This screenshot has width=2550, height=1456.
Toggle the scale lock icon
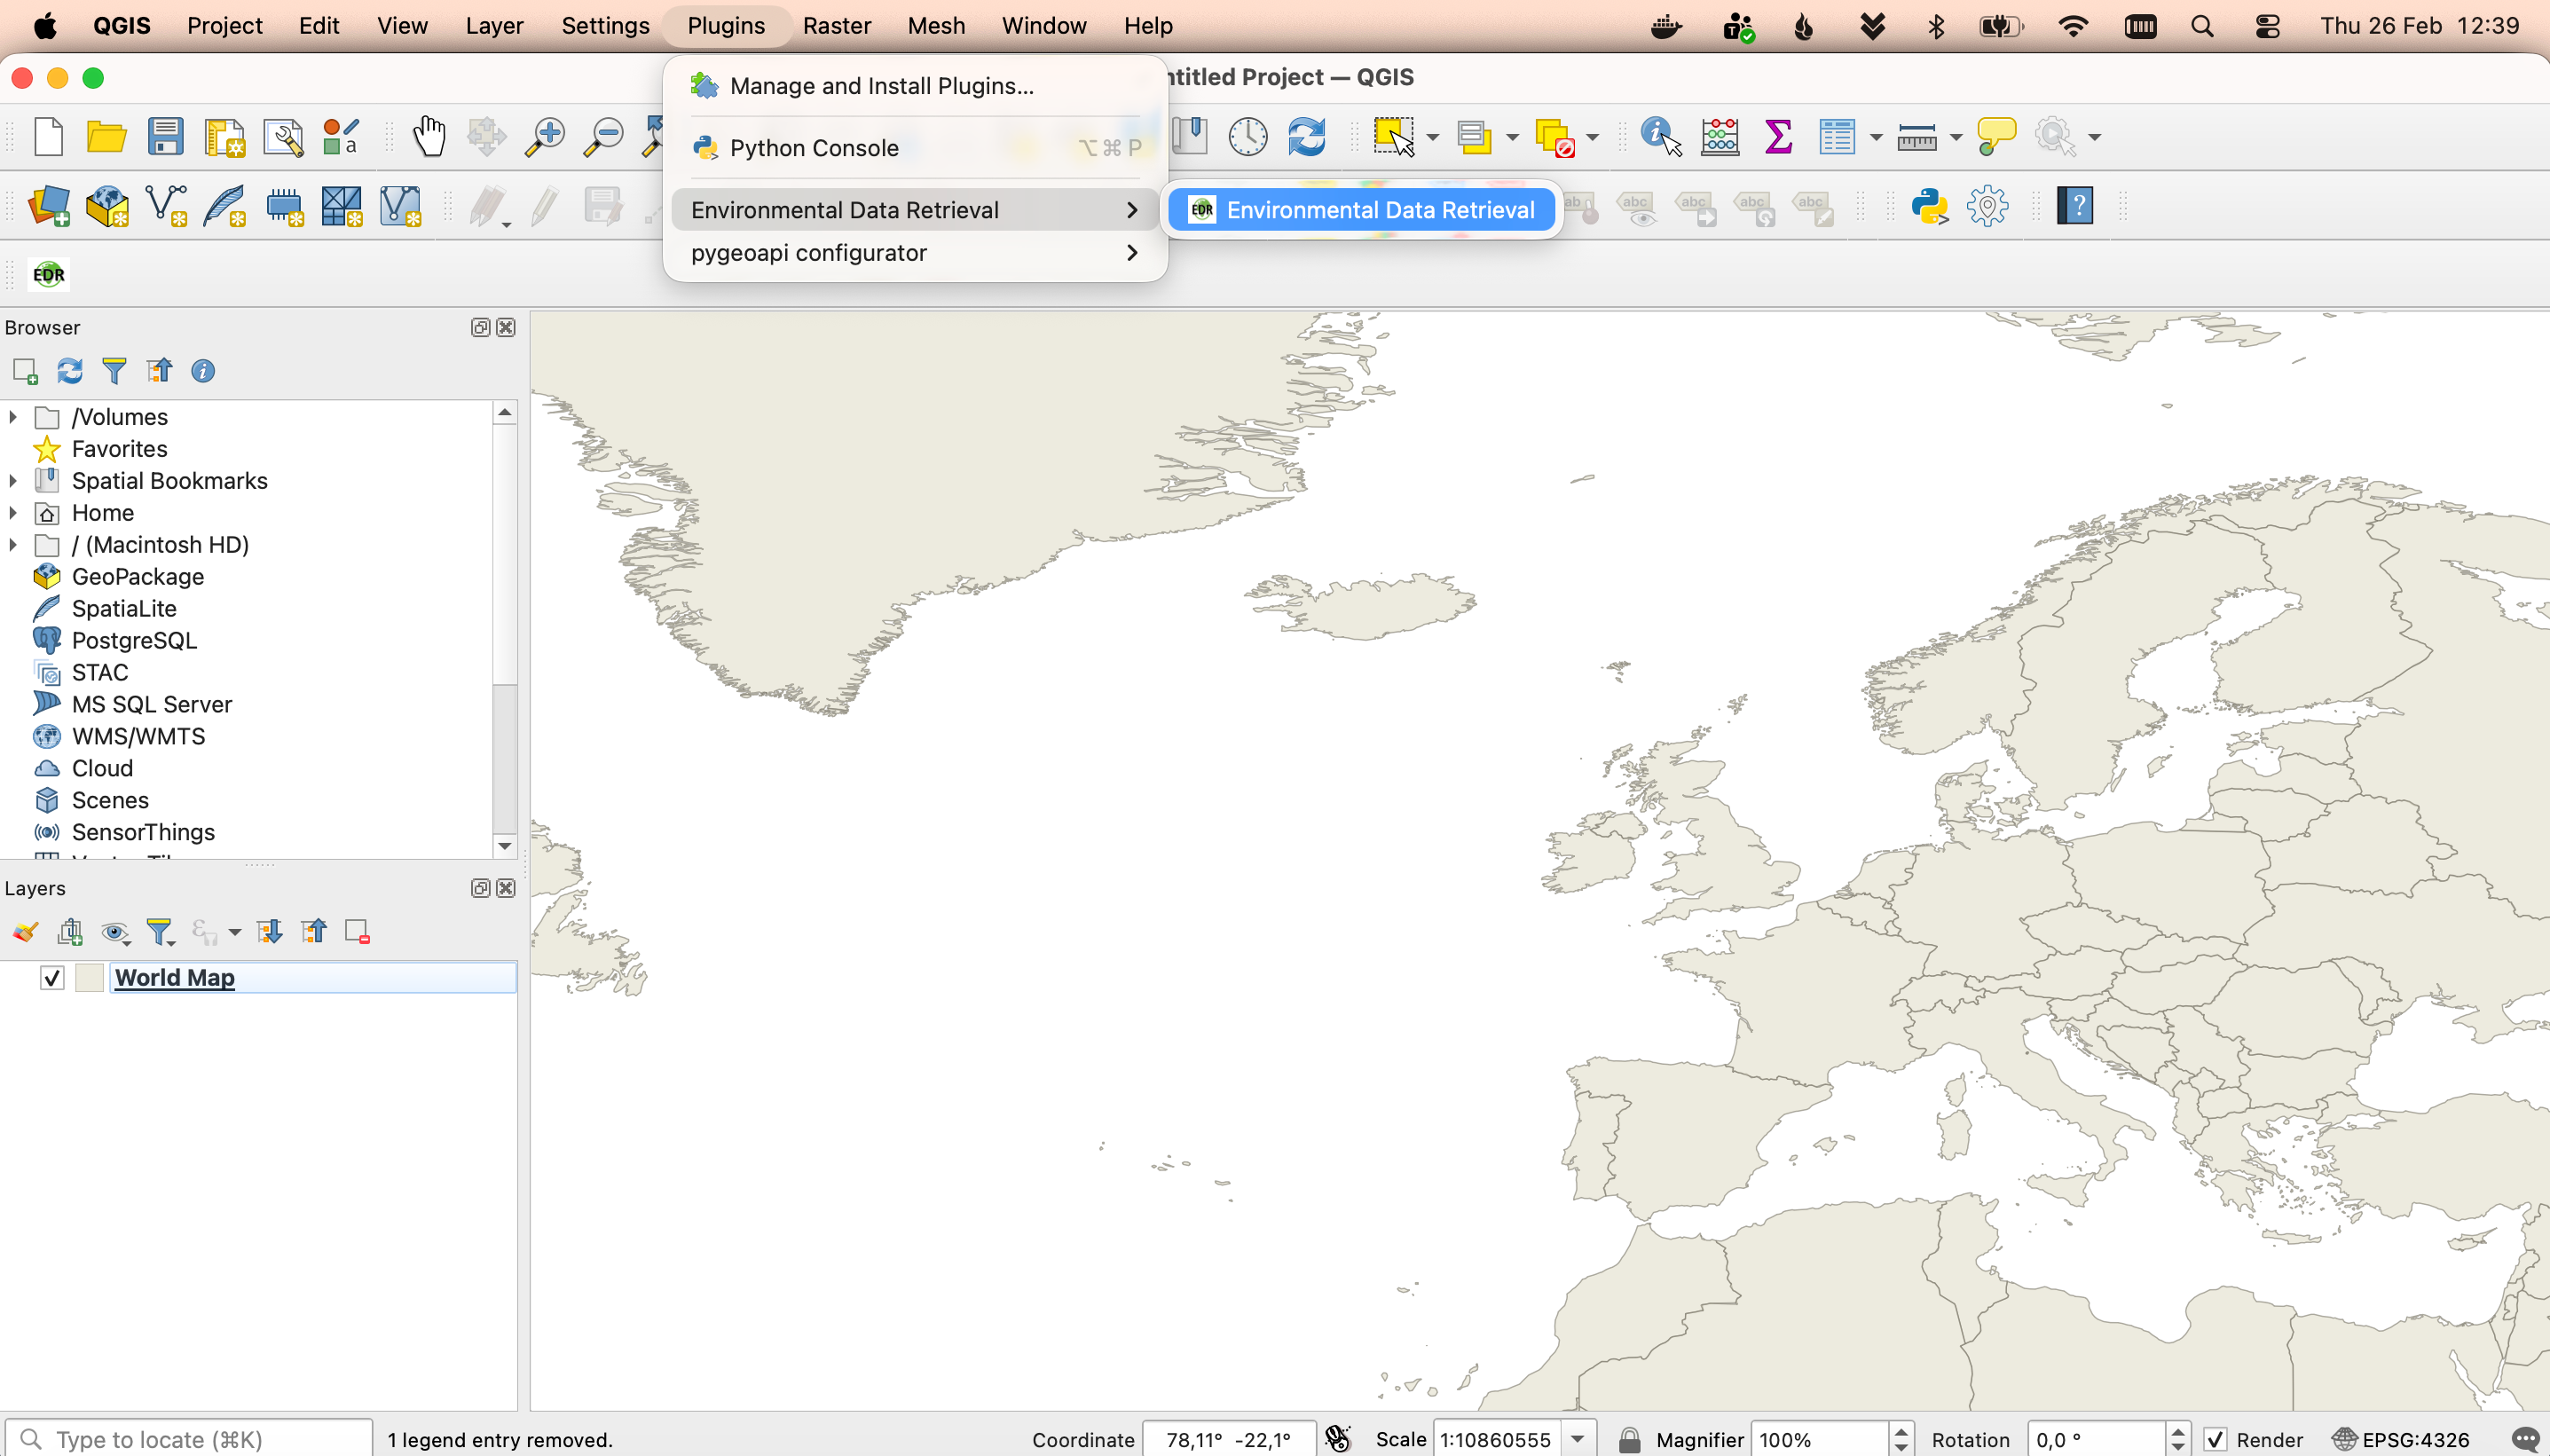[1629, 1439]
